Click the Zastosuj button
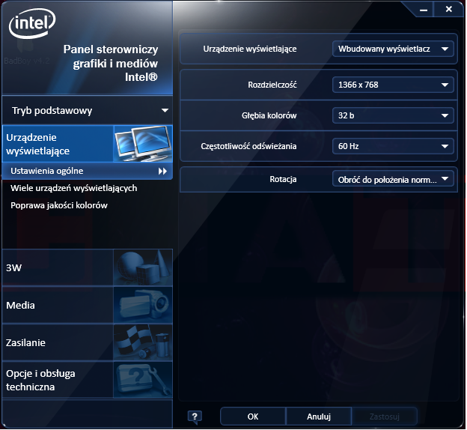Screen dimensions: 467x430 click(385, 417)
